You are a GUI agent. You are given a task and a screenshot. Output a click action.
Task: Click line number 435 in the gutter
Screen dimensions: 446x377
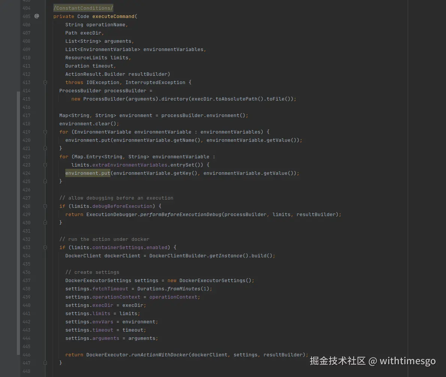pyautogui.click(x=26, y=264)
